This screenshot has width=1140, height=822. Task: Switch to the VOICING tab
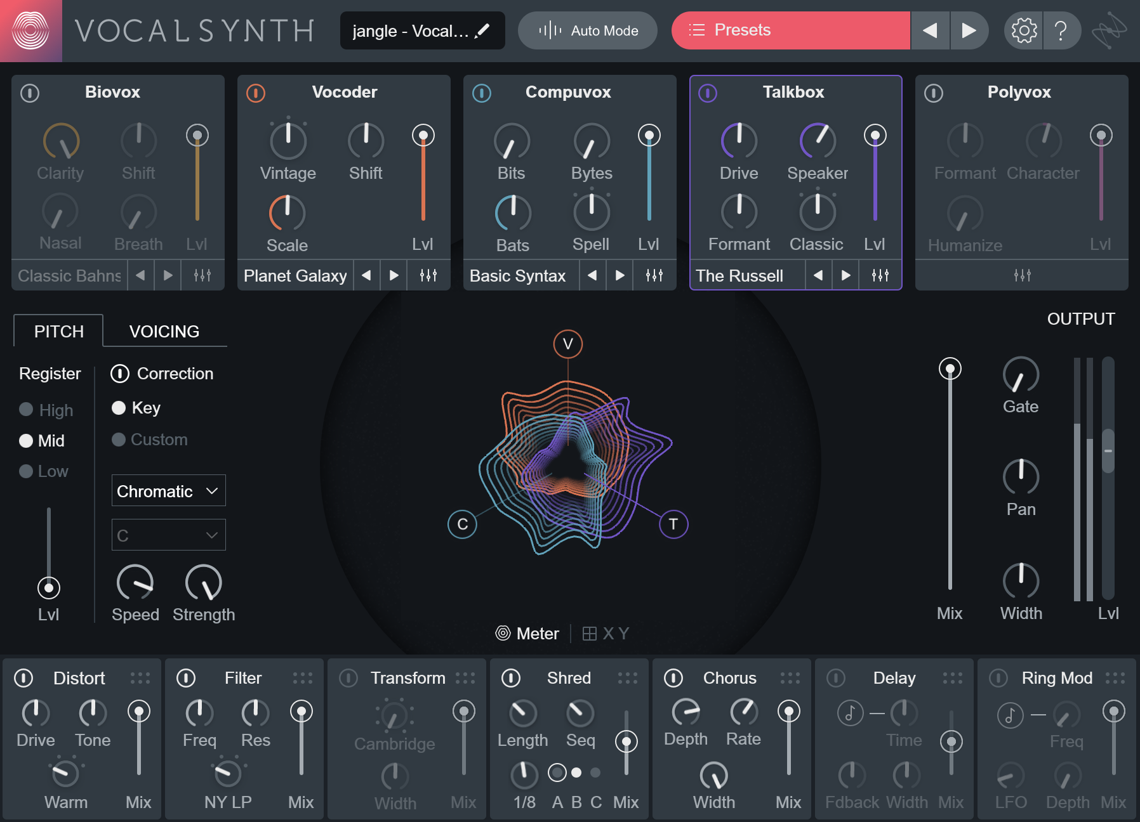[x=164, y=331]
